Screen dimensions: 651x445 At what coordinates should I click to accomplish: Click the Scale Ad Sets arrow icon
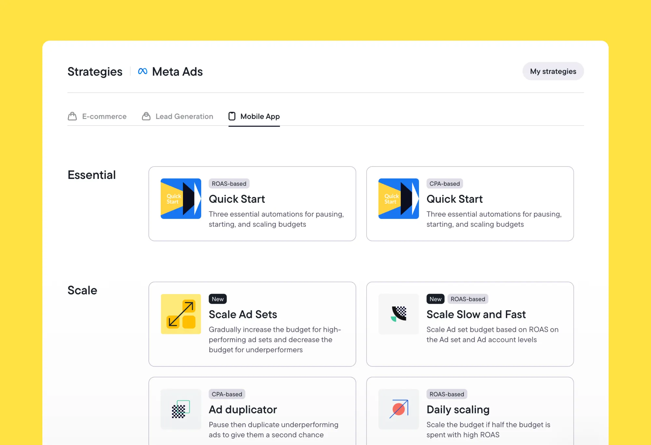[x=181, y=314]
